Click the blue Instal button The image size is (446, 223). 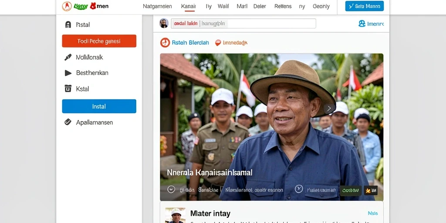tap(99, 106)
